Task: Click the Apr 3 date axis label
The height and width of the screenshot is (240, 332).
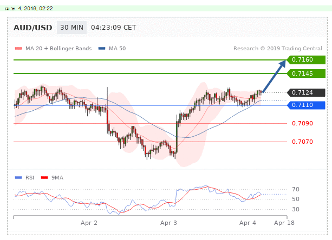Action: [x=168, y=223]
